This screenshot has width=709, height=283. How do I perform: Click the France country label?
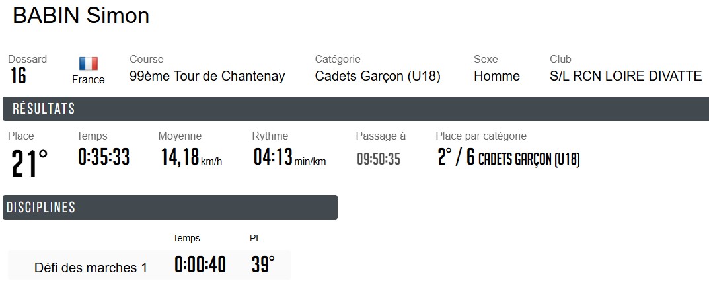pyautogui.click(x=88, y=79)
